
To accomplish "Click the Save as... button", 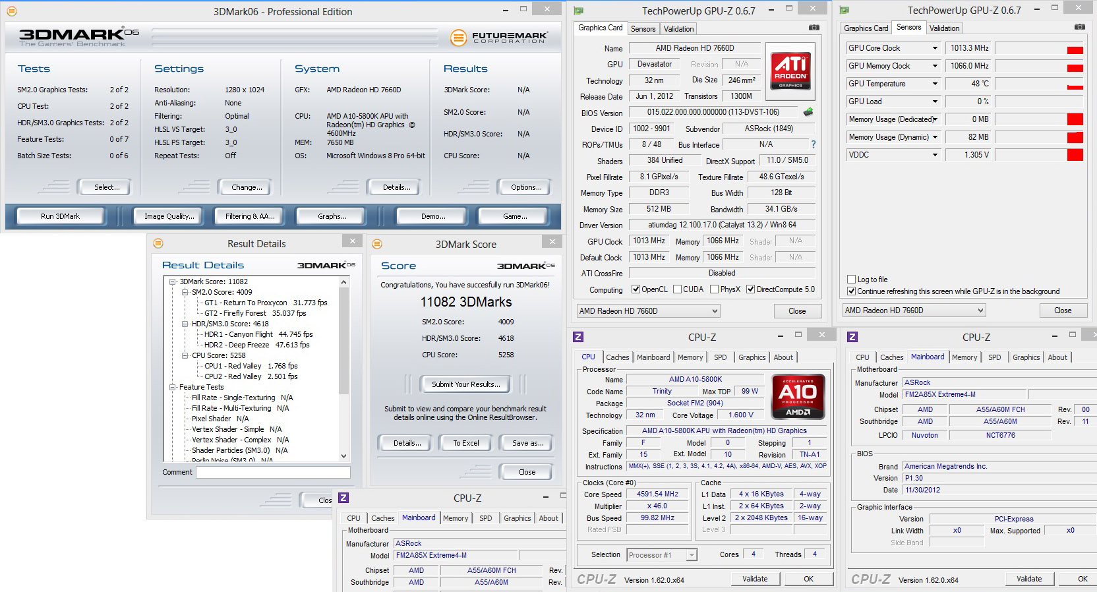I will click(x=528, y=443).
